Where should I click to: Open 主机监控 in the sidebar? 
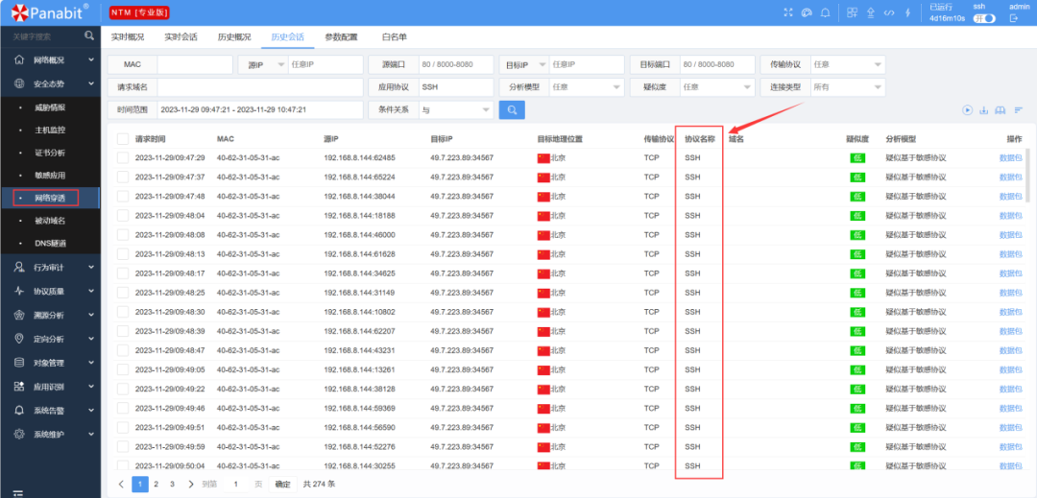tap(50, 130)
